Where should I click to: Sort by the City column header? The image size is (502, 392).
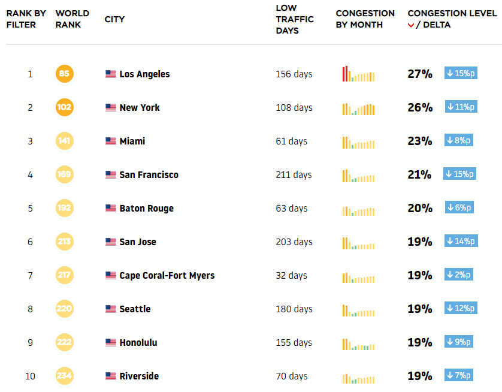(x=114, y=19)
